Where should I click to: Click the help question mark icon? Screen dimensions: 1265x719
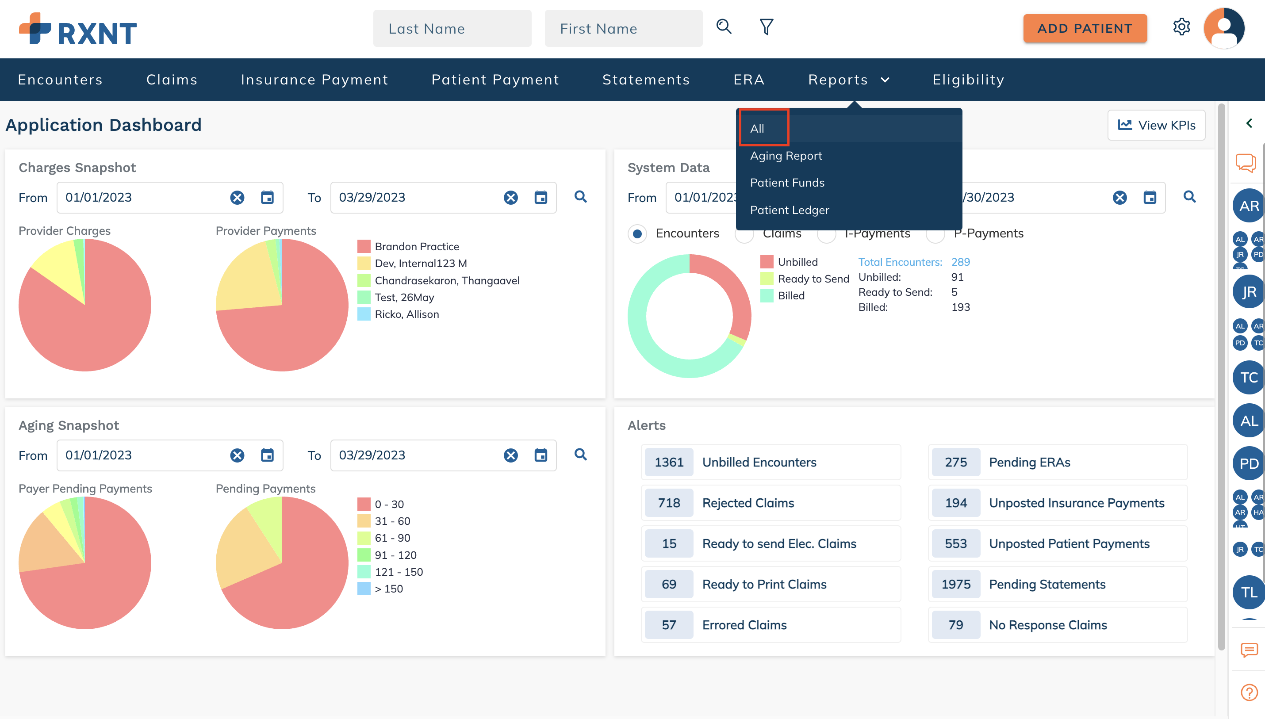[x=1249, y=692]
